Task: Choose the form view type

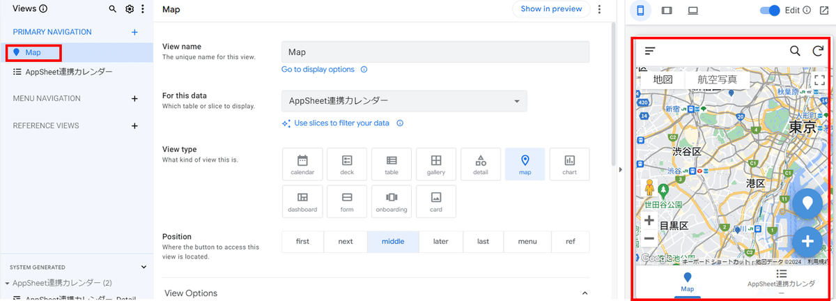Action: click(x=347, y=202)
